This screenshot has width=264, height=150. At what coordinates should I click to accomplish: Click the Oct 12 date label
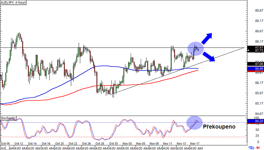[x=19, y=144]
